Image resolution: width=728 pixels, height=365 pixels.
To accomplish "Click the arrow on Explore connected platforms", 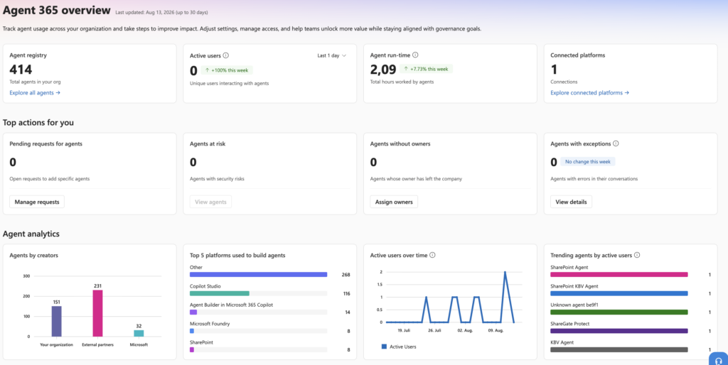I will (x=627, y=93).
